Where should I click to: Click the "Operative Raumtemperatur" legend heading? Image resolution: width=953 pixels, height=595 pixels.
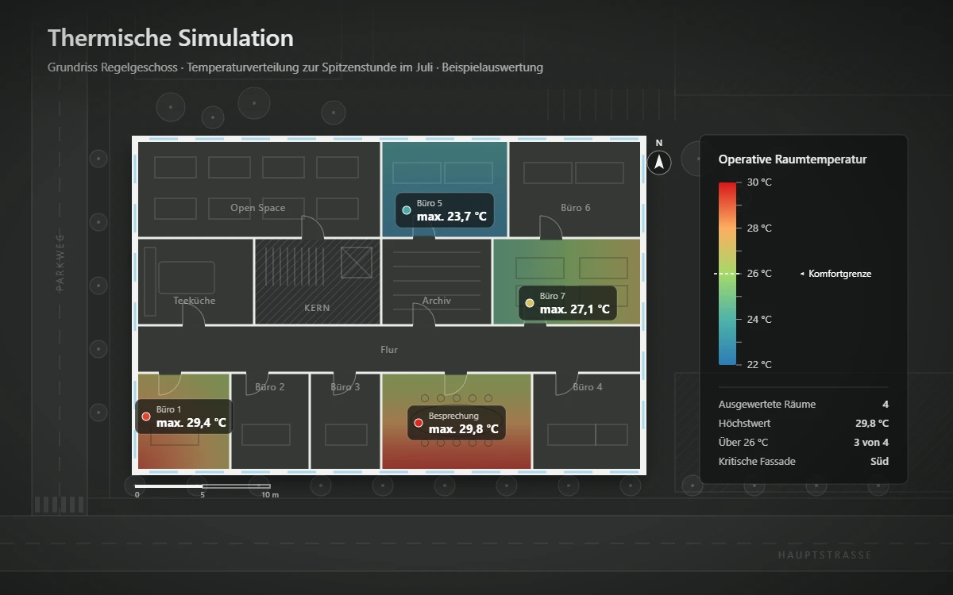click(x=793, y=159)
